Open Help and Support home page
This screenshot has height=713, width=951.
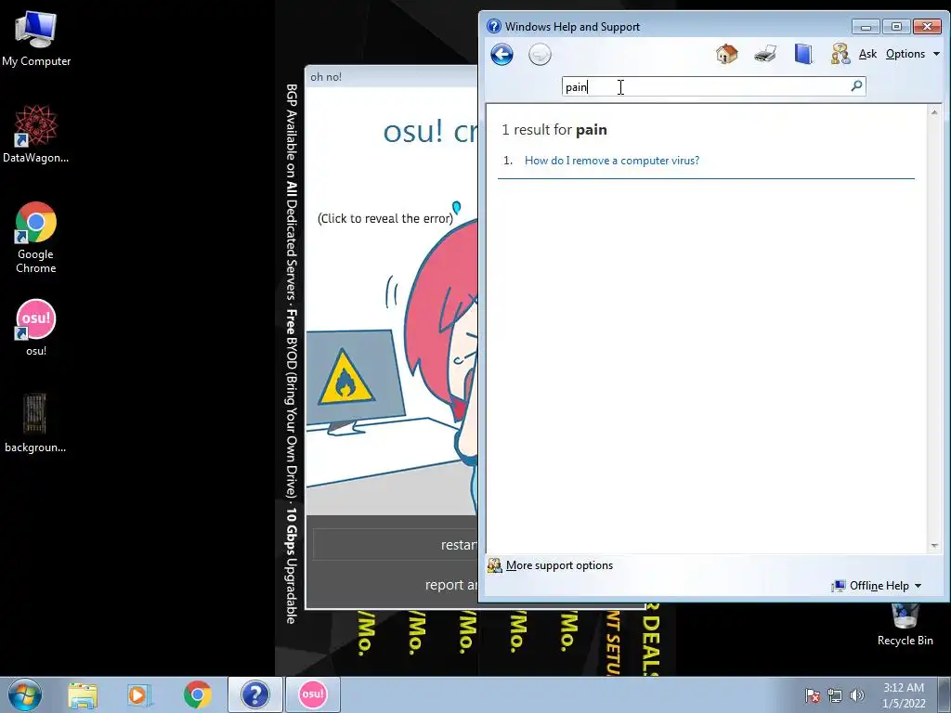point(726,54)
